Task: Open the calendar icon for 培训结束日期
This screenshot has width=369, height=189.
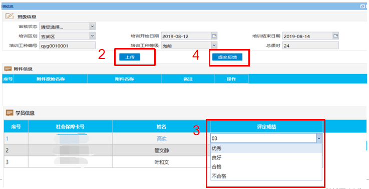Action: tap(335, 36)
